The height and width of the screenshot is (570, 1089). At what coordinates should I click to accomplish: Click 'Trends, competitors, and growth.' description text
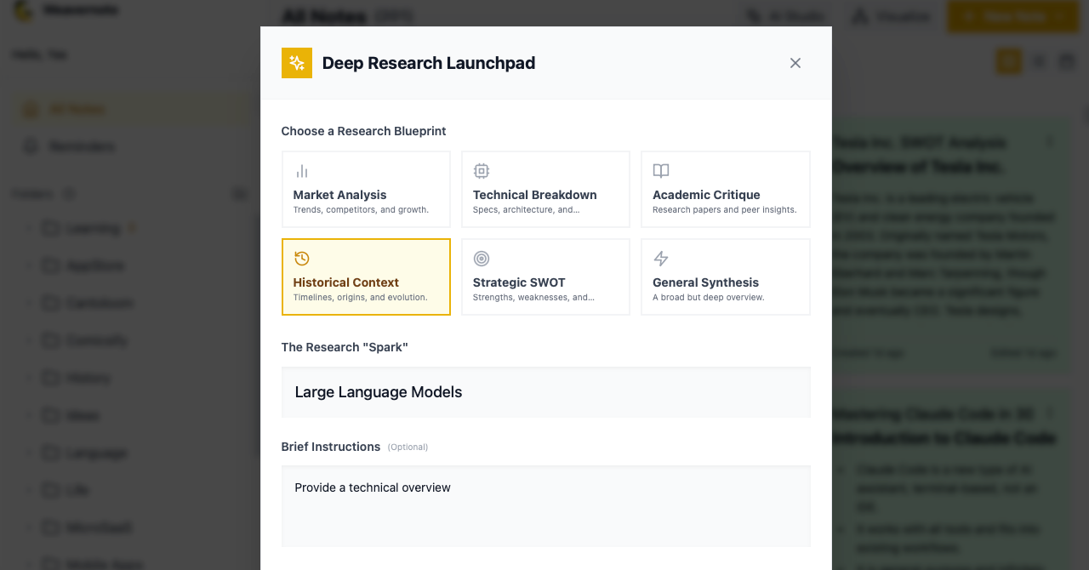click(361, 210)
